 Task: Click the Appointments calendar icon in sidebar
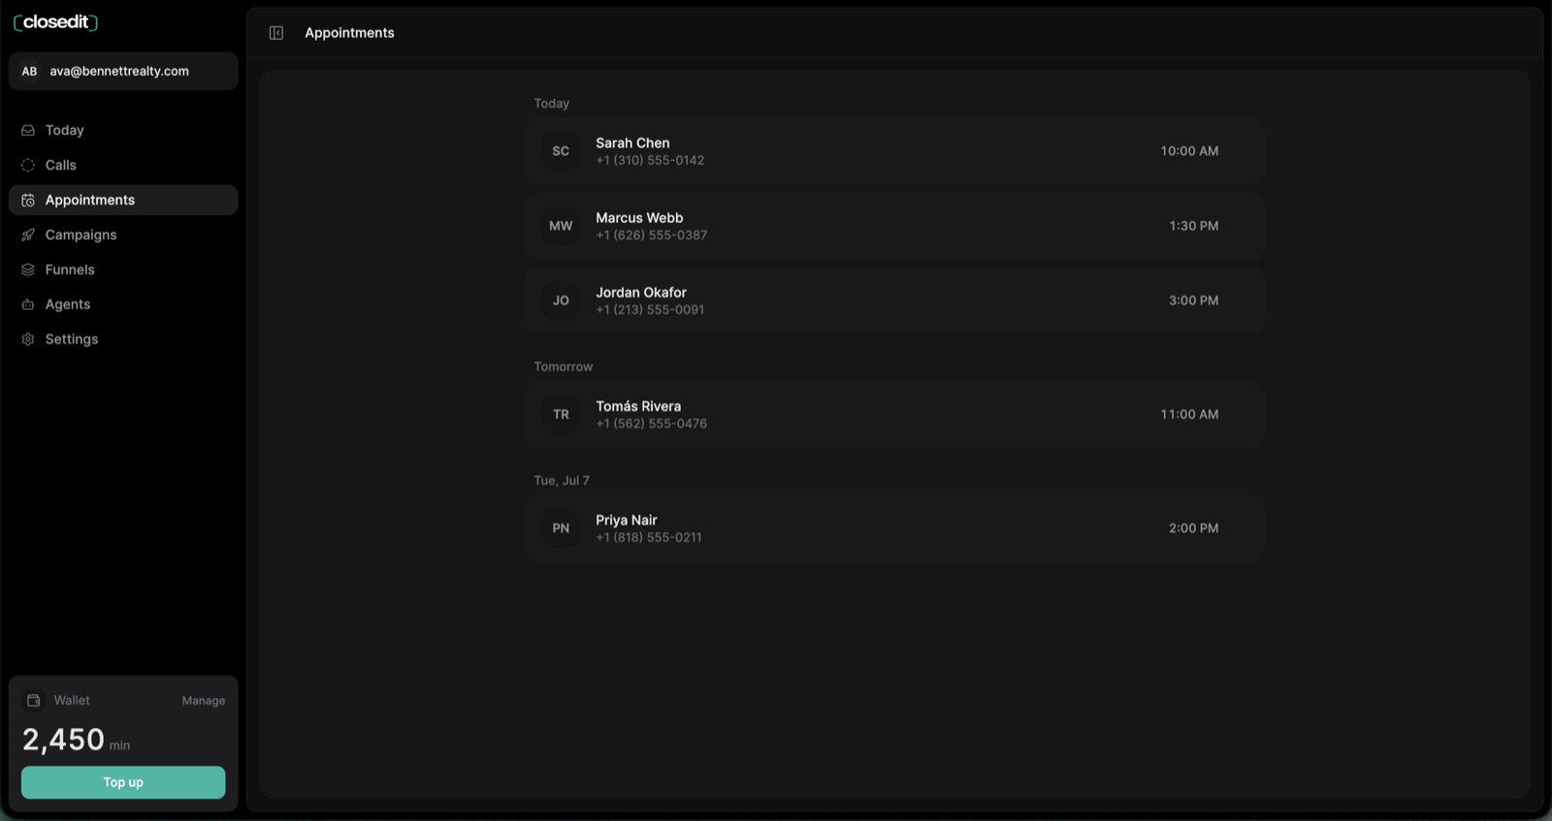[x=28, y=200]
